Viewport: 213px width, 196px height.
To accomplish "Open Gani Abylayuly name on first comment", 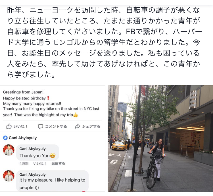I will [32, 149].
